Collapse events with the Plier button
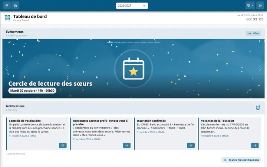The height and width of the screenshot is (167, 267). 253,33
